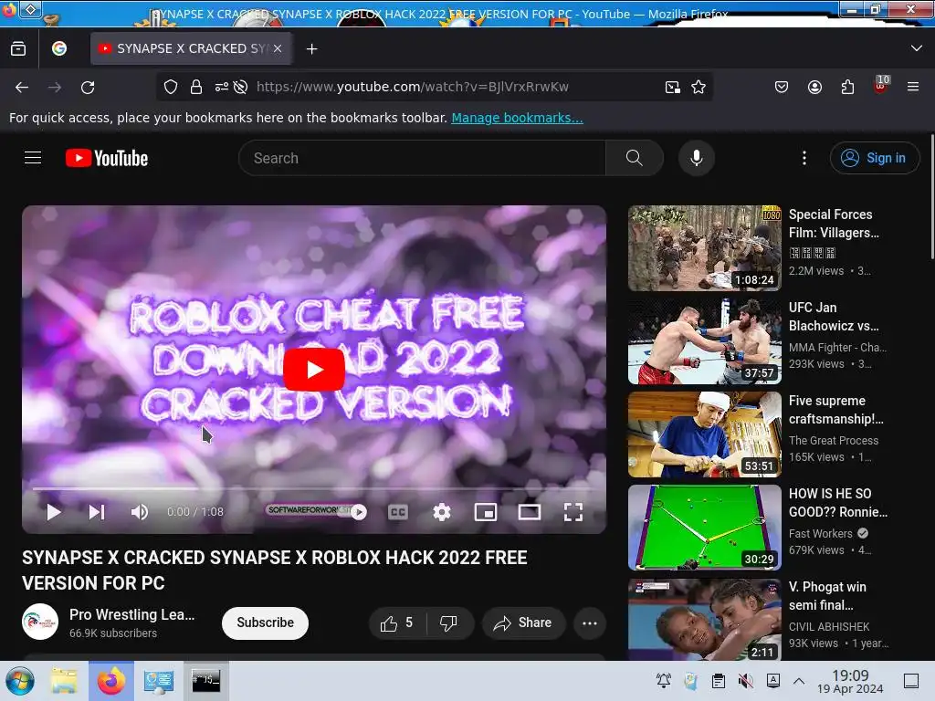Click the YouTube Search input field

tap(422, 158)
